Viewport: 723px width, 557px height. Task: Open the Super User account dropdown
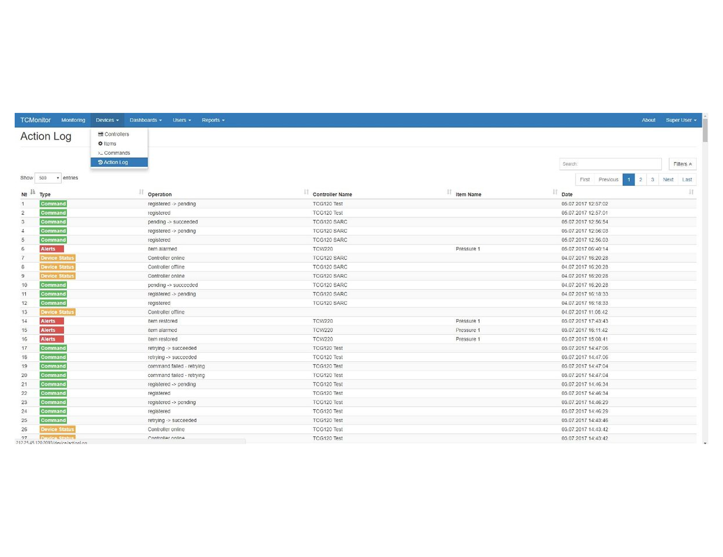click(x=681, y=120)
